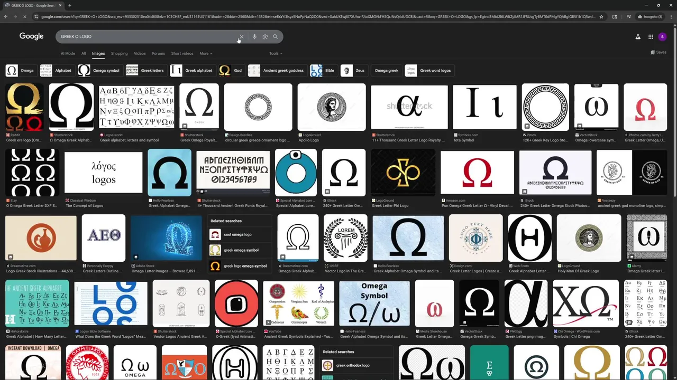Clear the search box text
The image size is (677, 380).
pyautogui.click(x=242, y=37)
